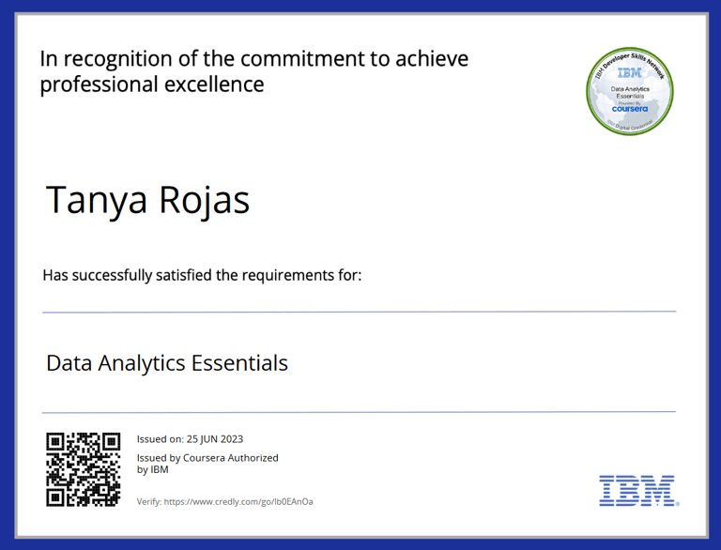Click Issued by Coursera Authorized by IBM
721x550 pixels.
(207, 464)
